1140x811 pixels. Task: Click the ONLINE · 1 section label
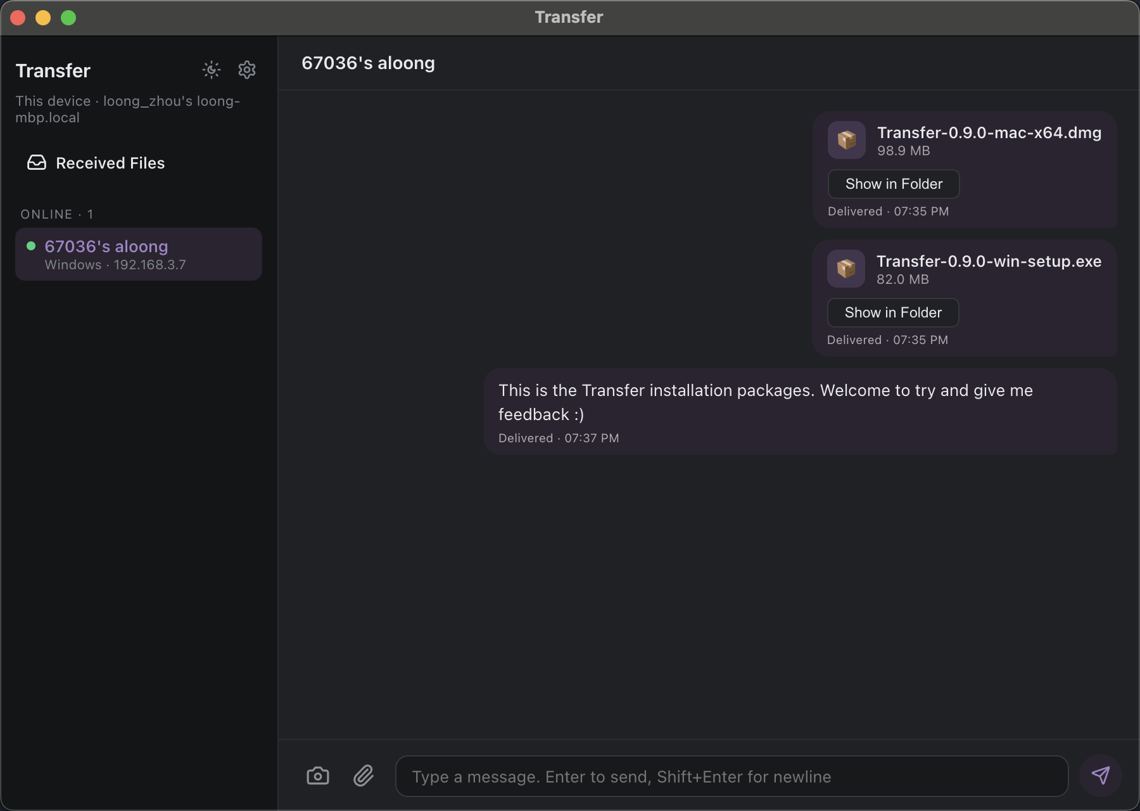click(x=57, y=214)
